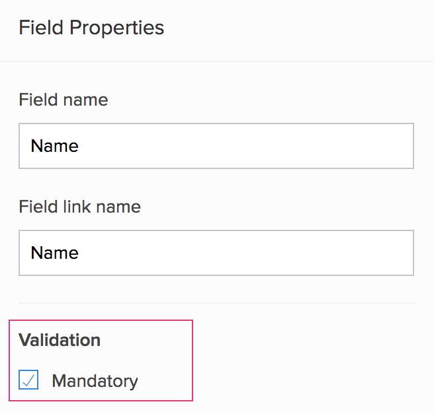Click the Field link name label
Image resolution: width=434 pixels, height=412 pixels.
tap(79, 207)
